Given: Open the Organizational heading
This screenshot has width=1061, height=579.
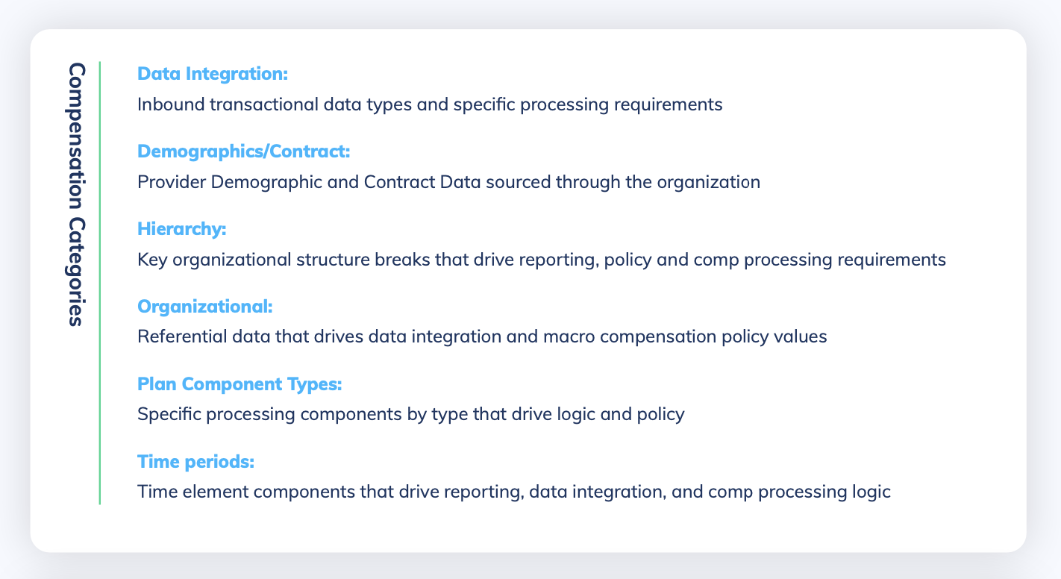Looking at the screenshot, I should tap(205, 307).
